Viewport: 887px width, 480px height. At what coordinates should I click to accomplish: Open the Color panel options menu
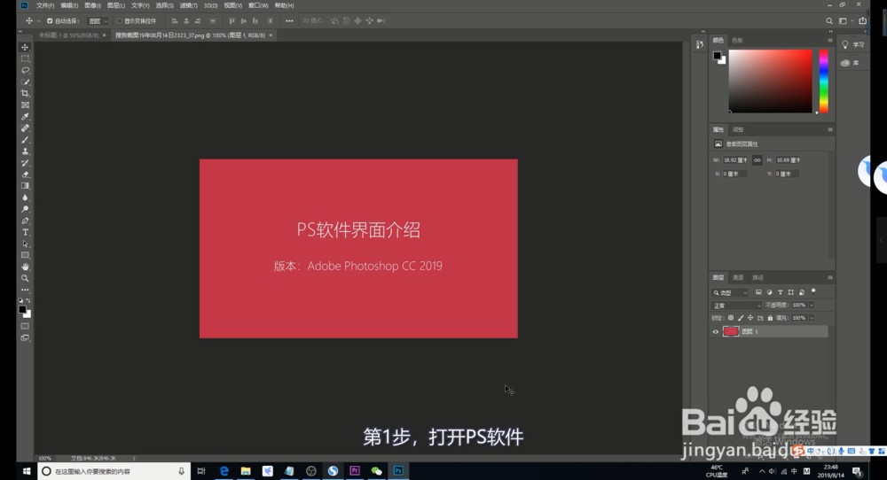tap(830, 40)
